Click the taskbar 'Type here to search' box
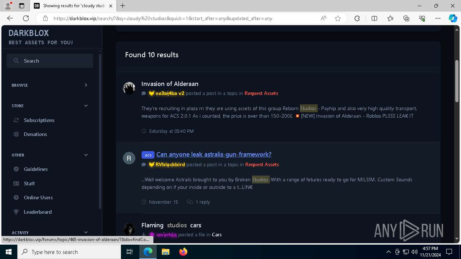This screenshot has height=259, width=461. 69,252
